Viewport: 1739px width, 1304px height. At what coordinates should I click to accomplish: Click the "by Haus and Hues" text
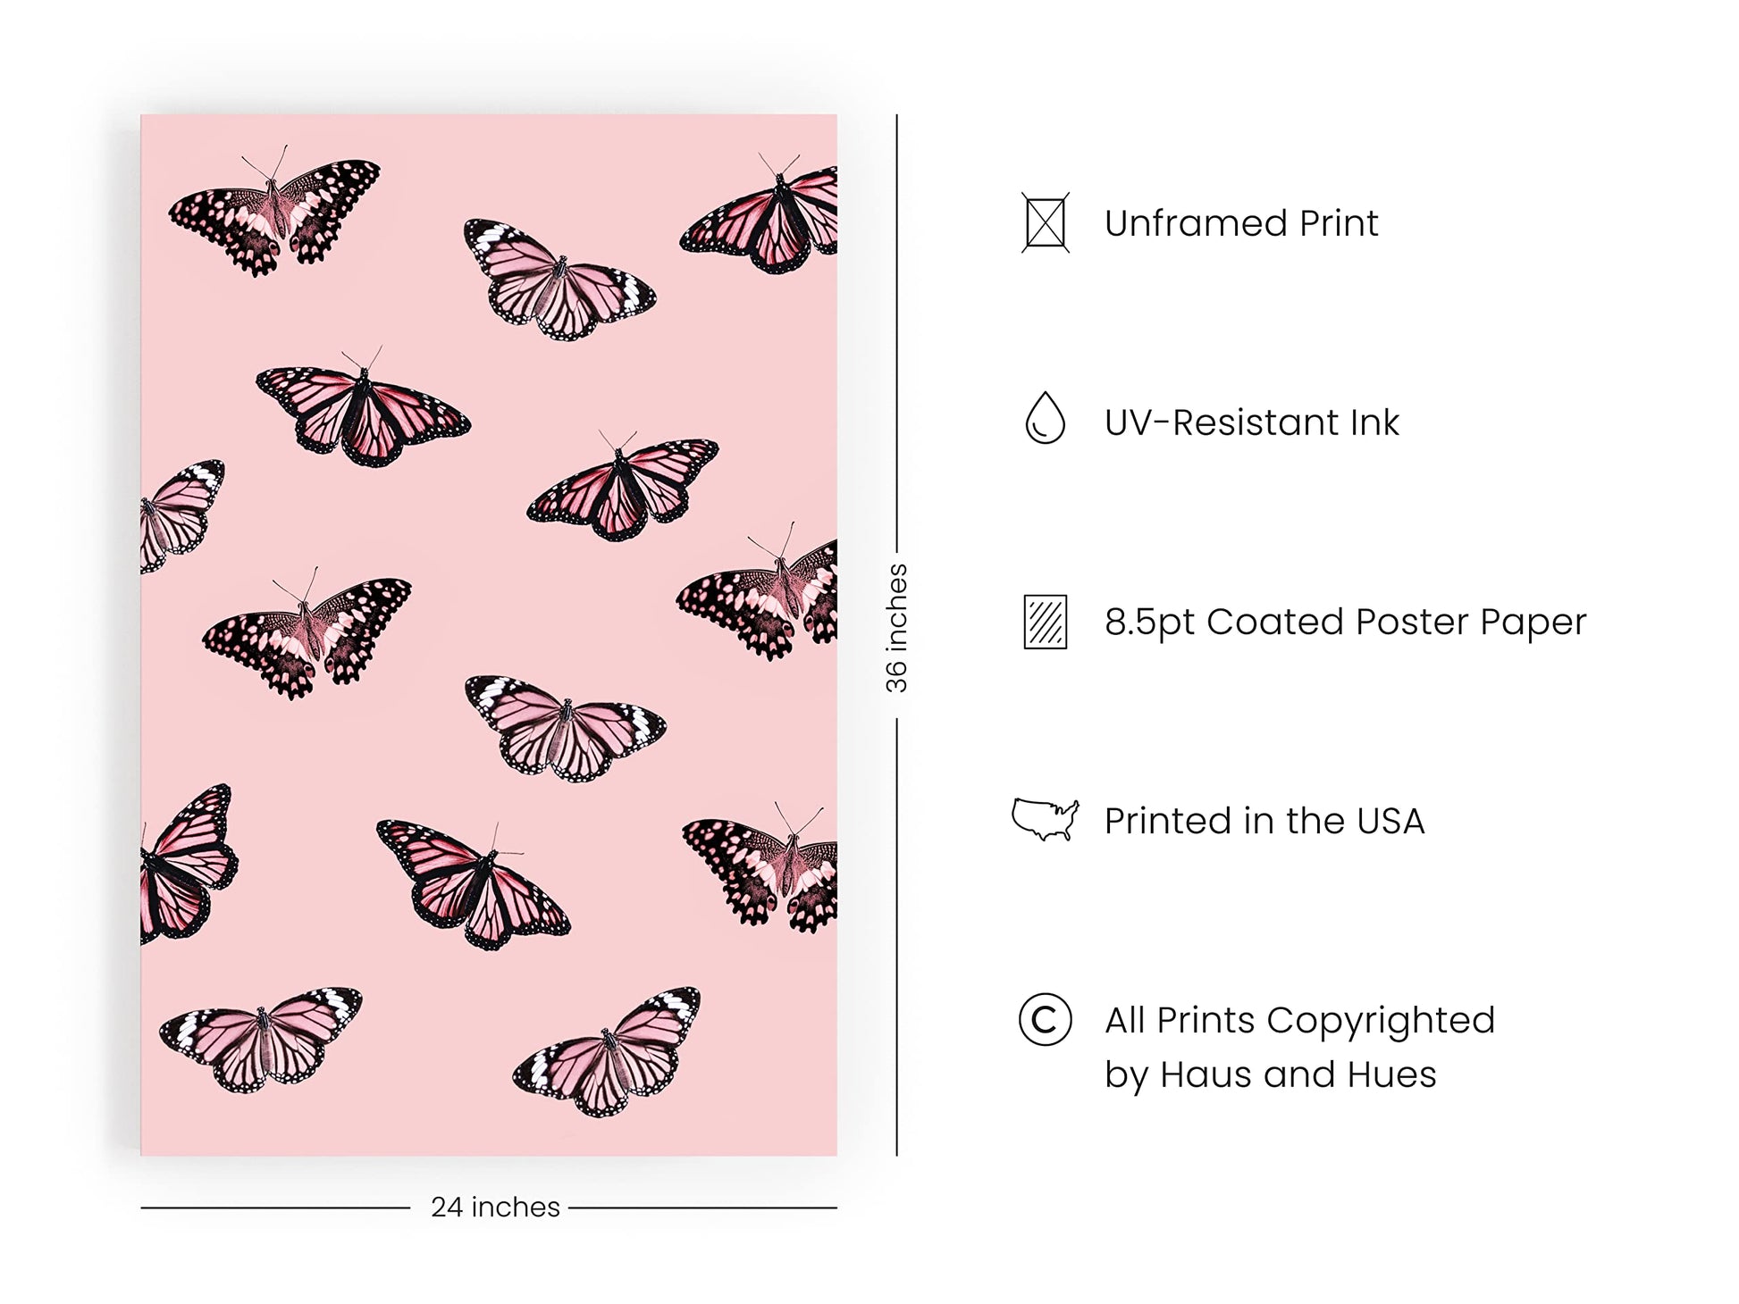[1270, 1074]
